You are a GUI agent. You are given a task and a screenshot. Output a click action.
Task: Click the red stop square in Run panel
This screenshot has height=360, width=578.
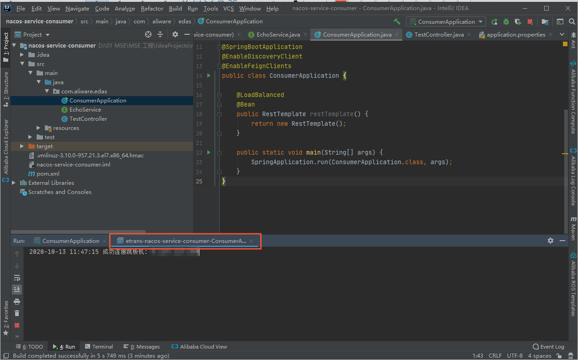click(17, 325)
